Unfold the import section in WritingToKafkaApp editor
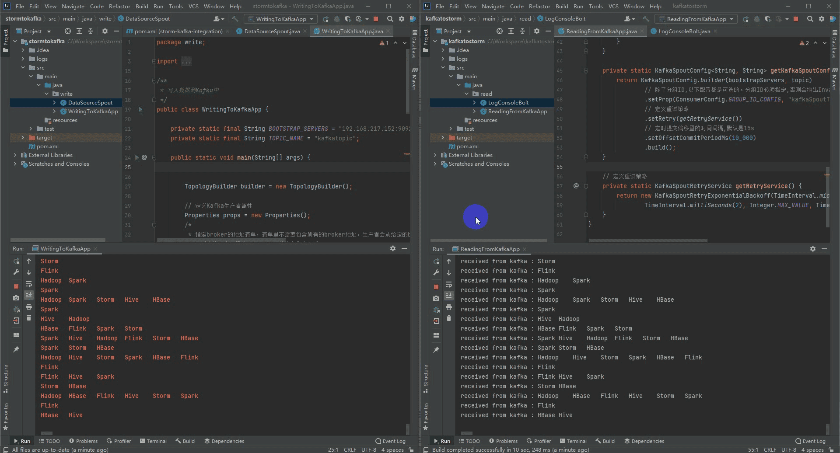The width and height of the screenshot is (840, 453). pos(154,62)
